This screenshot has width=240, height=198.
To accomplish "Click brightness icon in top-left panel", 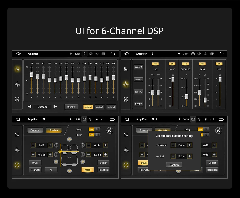I will click(97, 54).
